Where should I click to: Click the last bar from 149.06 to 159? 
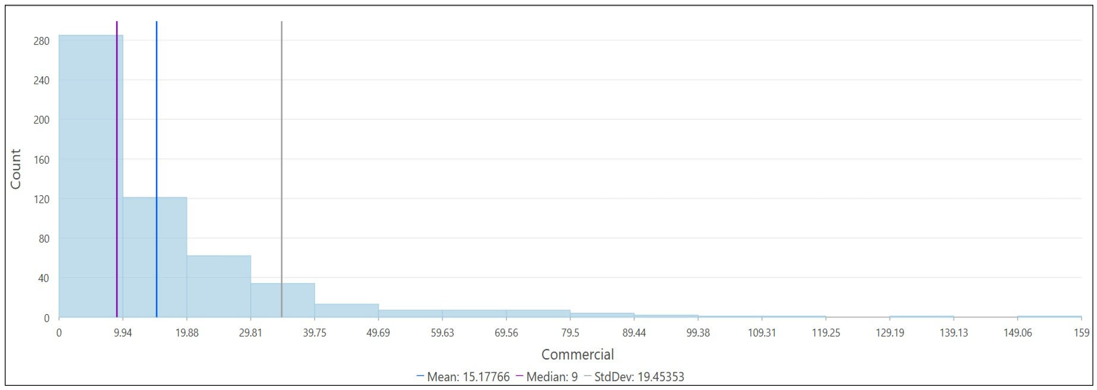pyautogui.click(x=1049, y=317)
